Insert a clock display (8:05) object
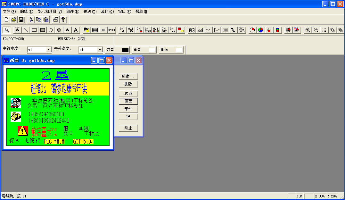This screenshot has width=345, height=200. (x=103, y=30)
